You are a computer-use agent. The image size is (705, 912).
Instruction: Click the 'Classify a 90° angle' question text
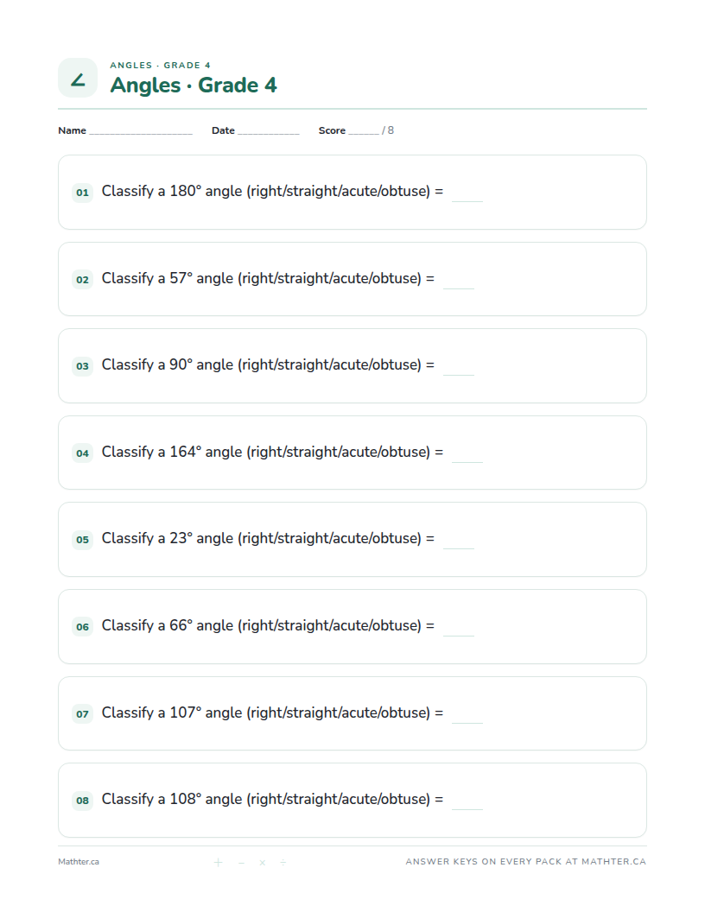tap(268, 364)
